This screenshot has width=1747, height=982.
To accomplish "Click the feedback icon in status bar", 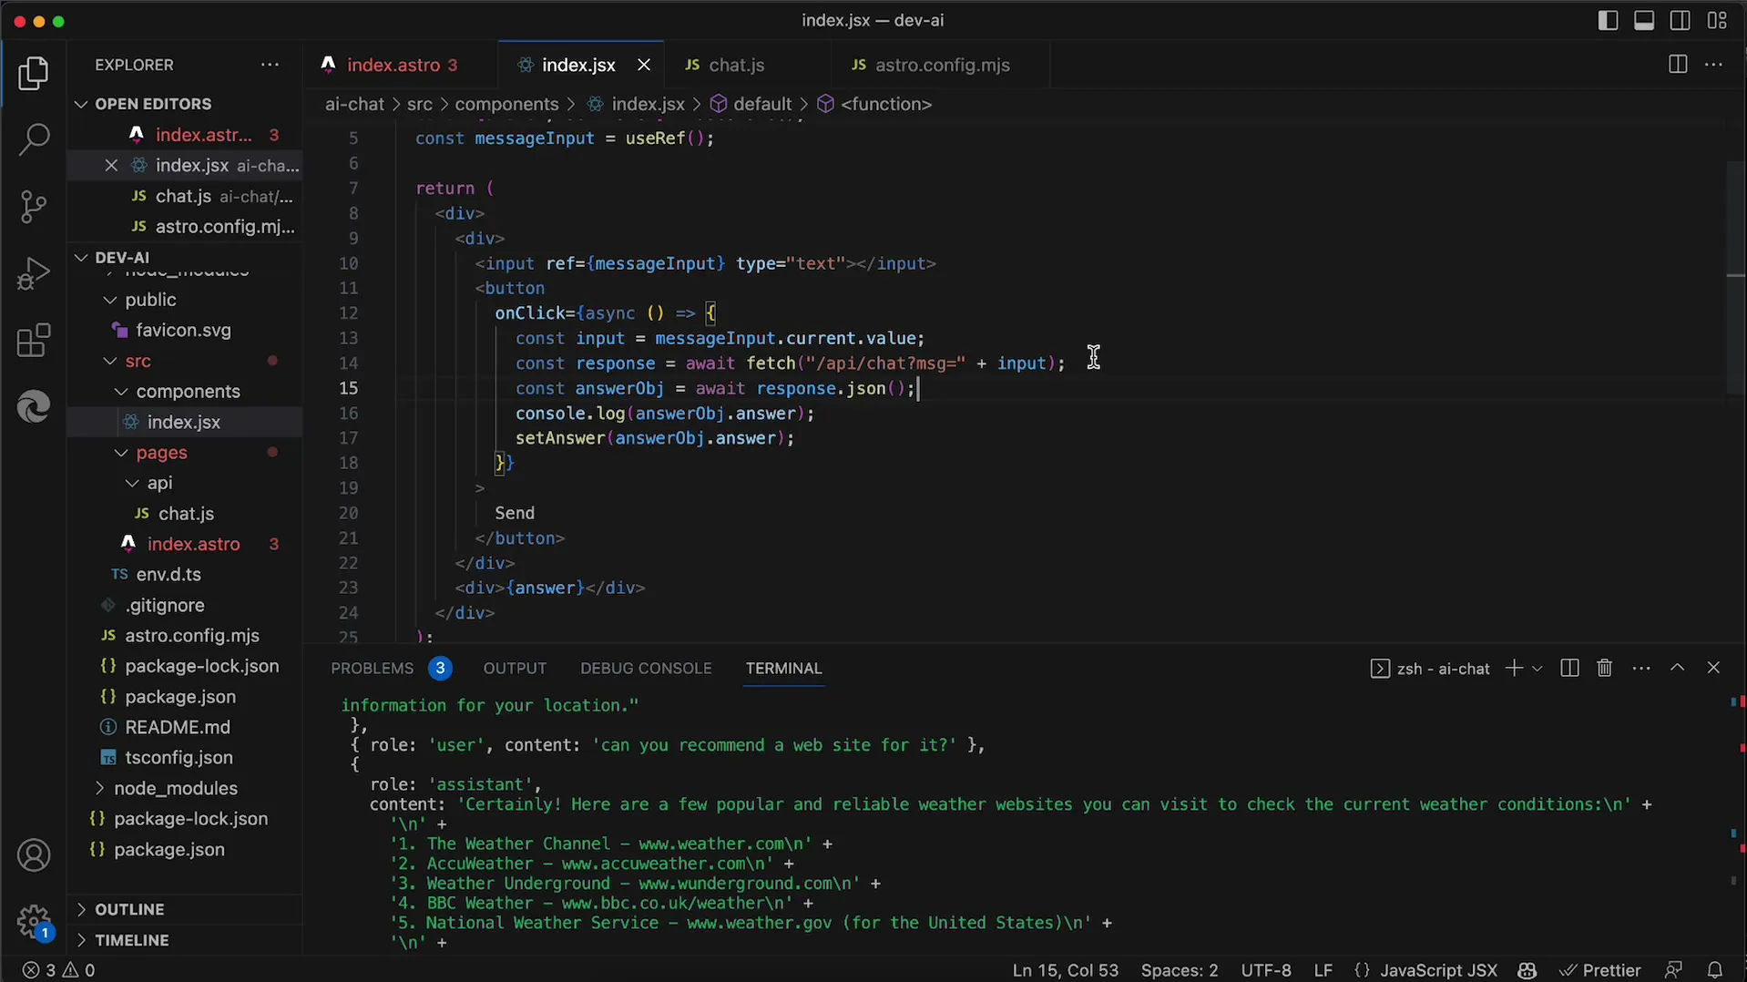I will tap(1673, 970).
